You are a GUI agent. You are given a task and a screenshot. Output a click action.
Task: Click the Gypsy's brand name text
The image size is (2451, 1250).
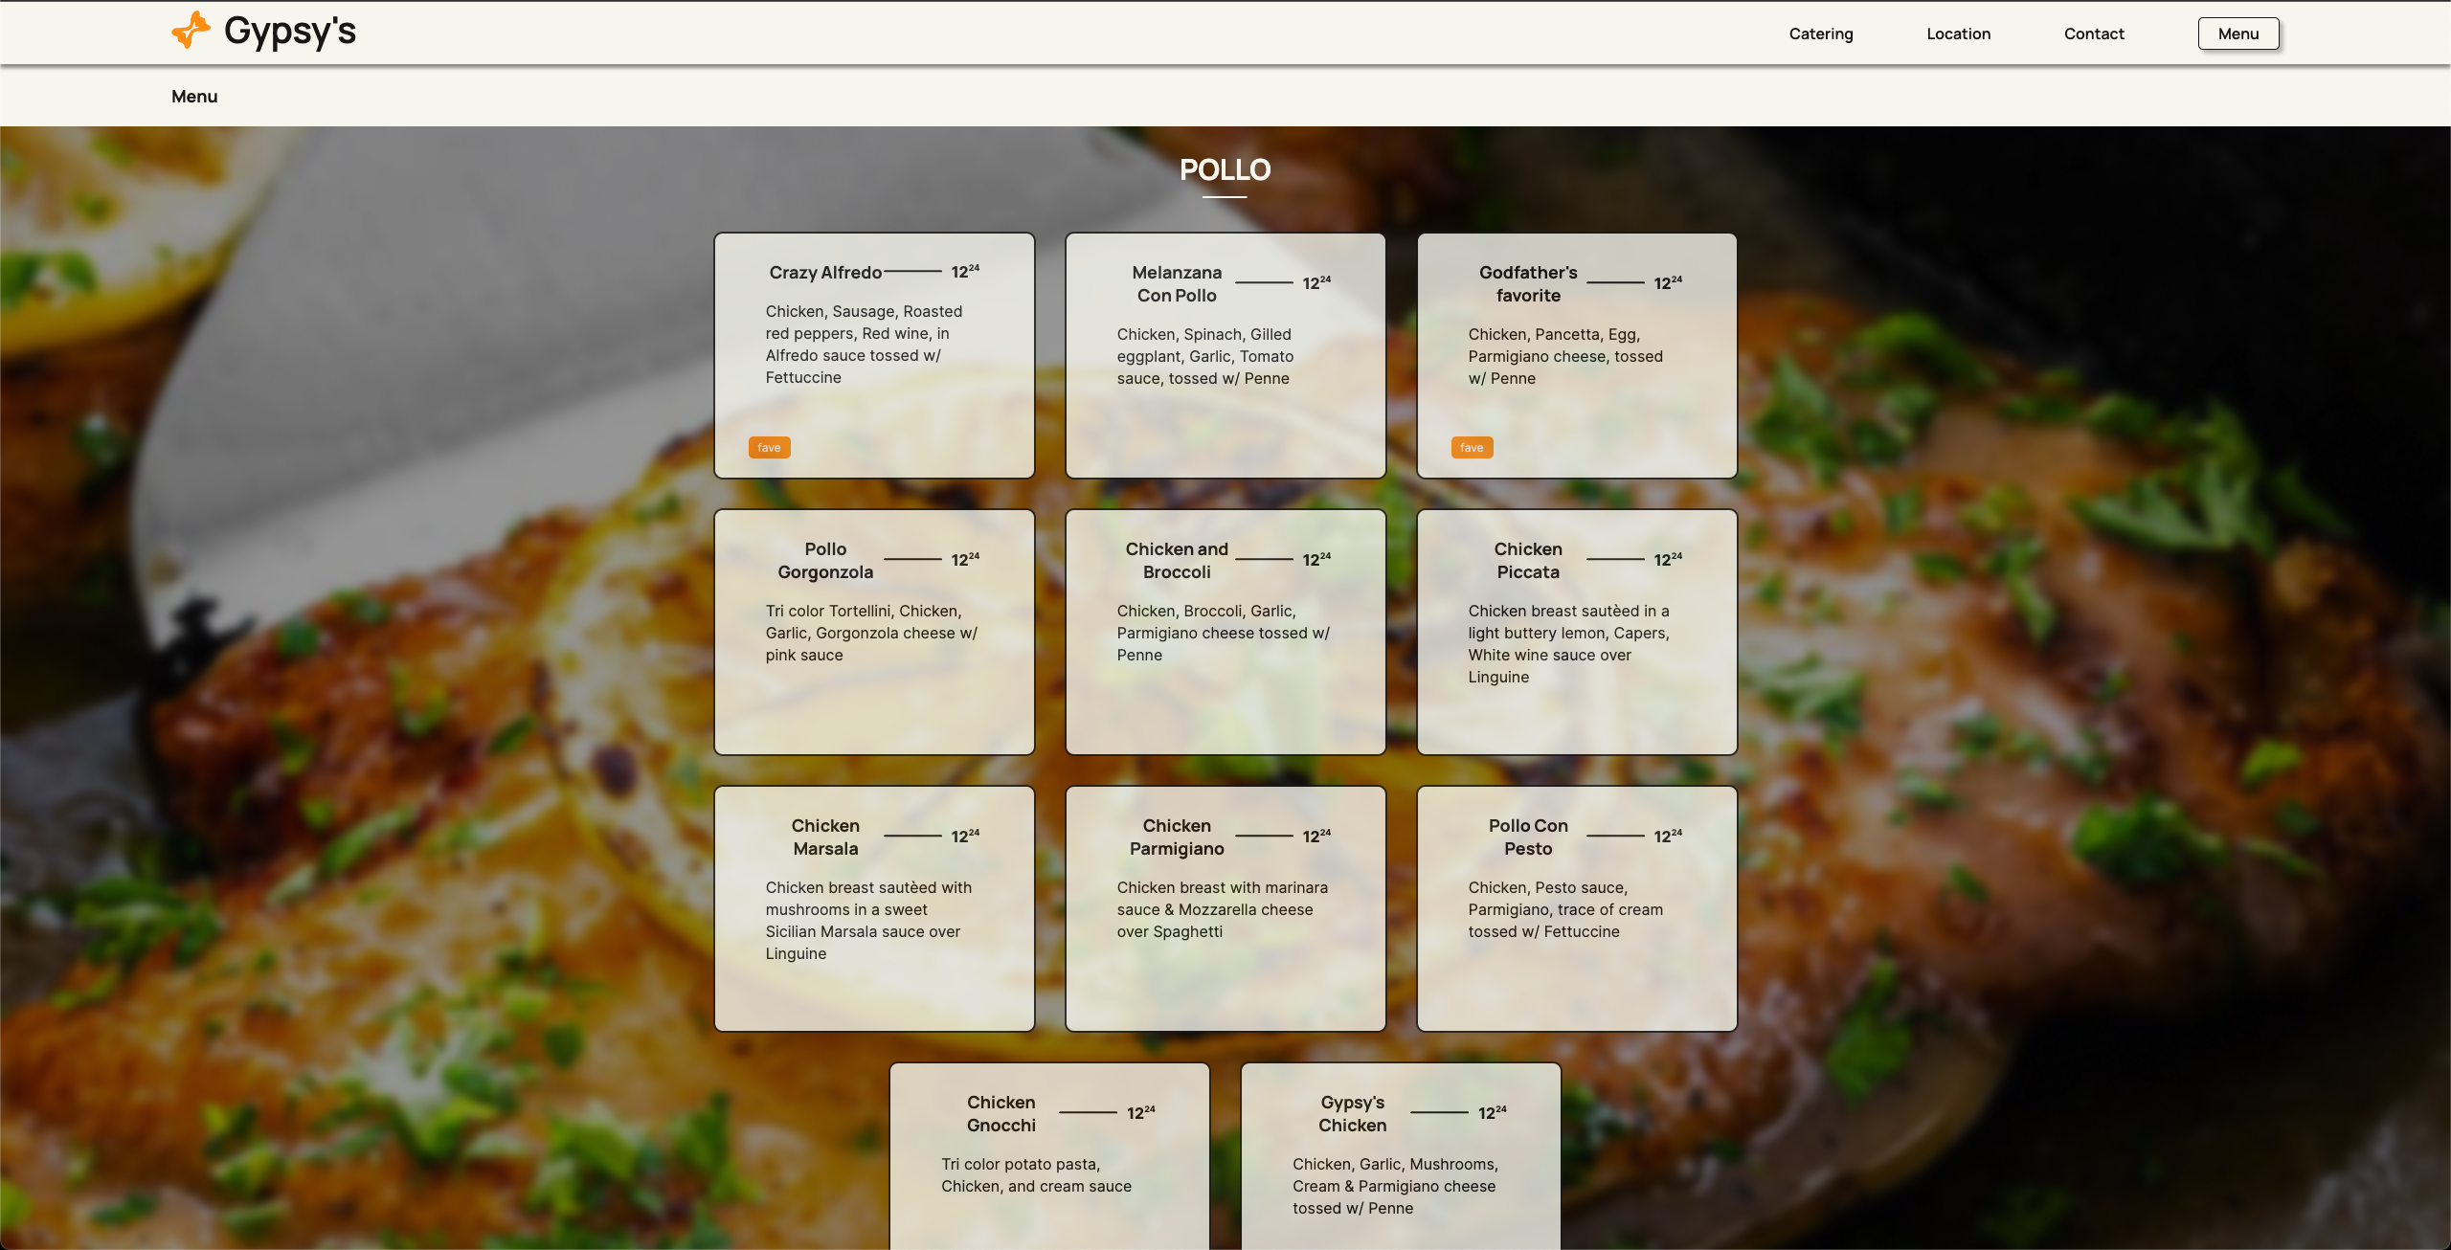point(290,31)
